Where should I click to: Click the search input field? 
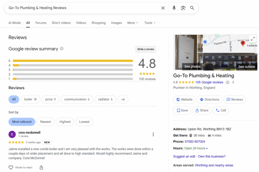(x=83, y=8)
